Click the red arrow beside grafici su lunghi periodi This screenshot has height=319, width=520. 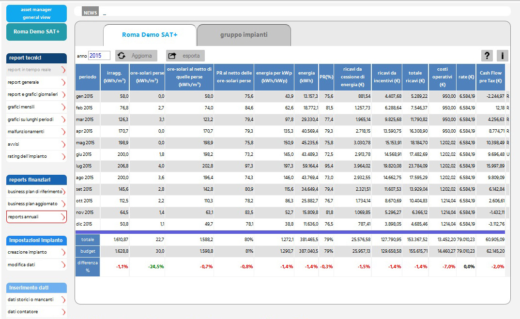[x=63, y=120]
